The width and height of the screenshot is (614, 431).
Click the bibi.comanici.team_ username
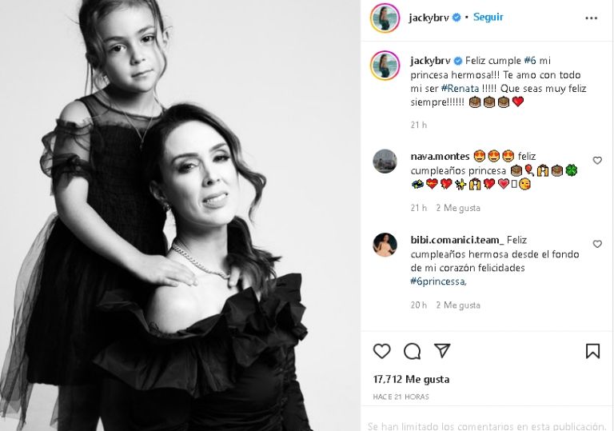pyautogui.click(x=457, y=240)
